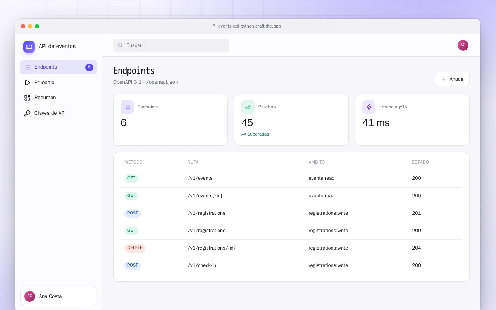This screenshot has width=496, height=310.
Task: Click the 204 status value
Action: pyautogui.click(x=417, y=248)
